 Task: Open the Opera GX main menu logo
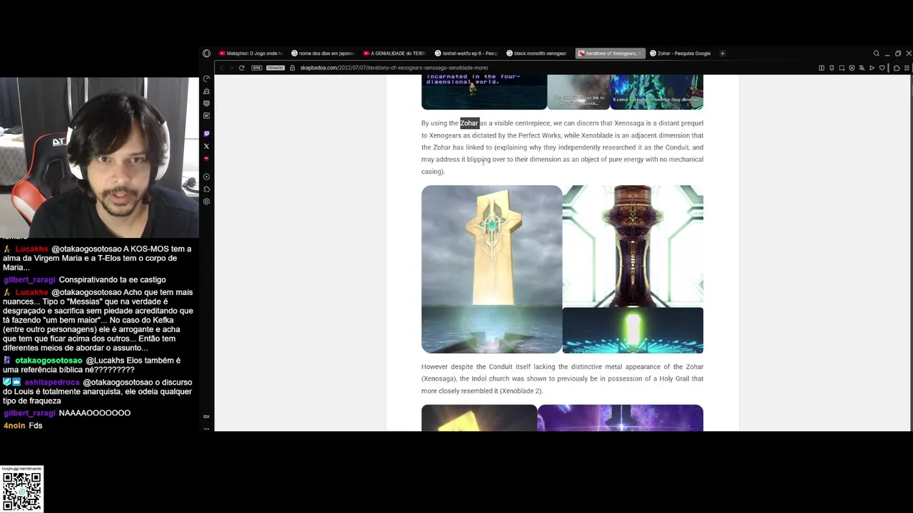point(207,53)
